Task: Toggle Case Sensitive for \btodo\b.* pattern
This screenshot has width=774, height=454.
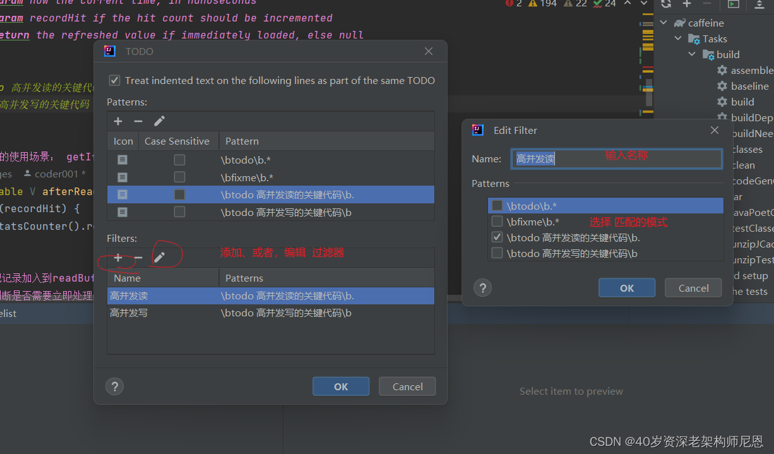Action: (x=179, y=160)
